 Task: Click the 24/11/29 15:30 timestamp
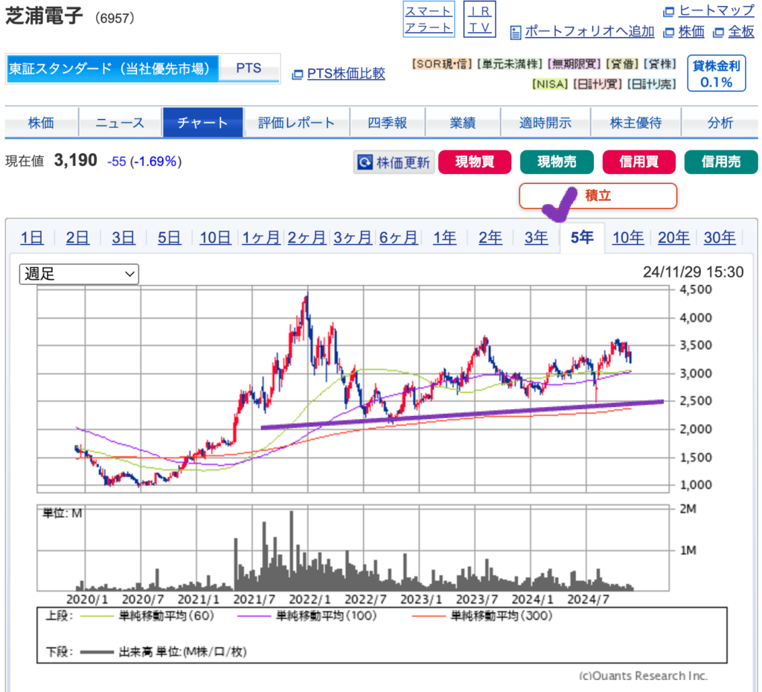tap(693, 272)
